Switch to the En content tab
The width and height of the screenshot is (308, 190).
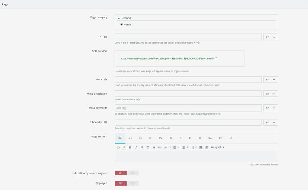[x=120, y=138]
